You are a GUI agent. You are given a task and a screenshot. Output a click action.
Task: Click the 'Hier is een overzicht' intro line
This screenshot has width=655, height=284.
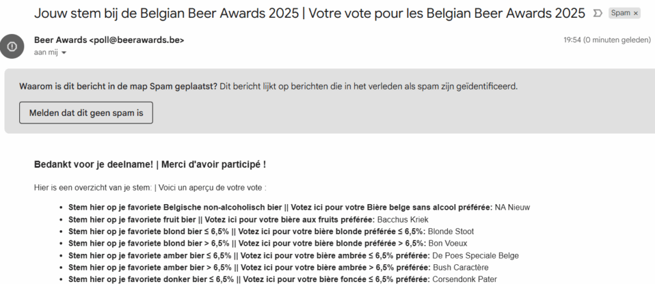(150, 187)
